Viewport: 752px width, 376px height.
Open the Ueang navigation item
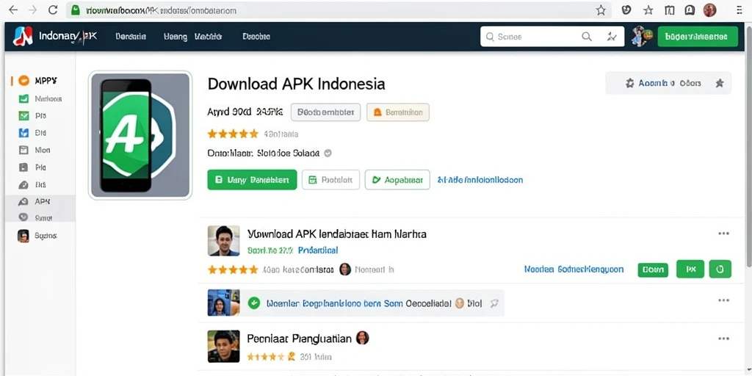175,37
